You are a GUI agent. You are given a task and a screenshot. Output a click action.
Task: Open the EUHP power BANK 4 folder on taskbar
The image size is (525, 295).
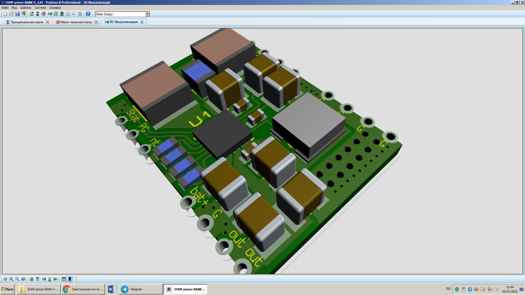[39, 289]
